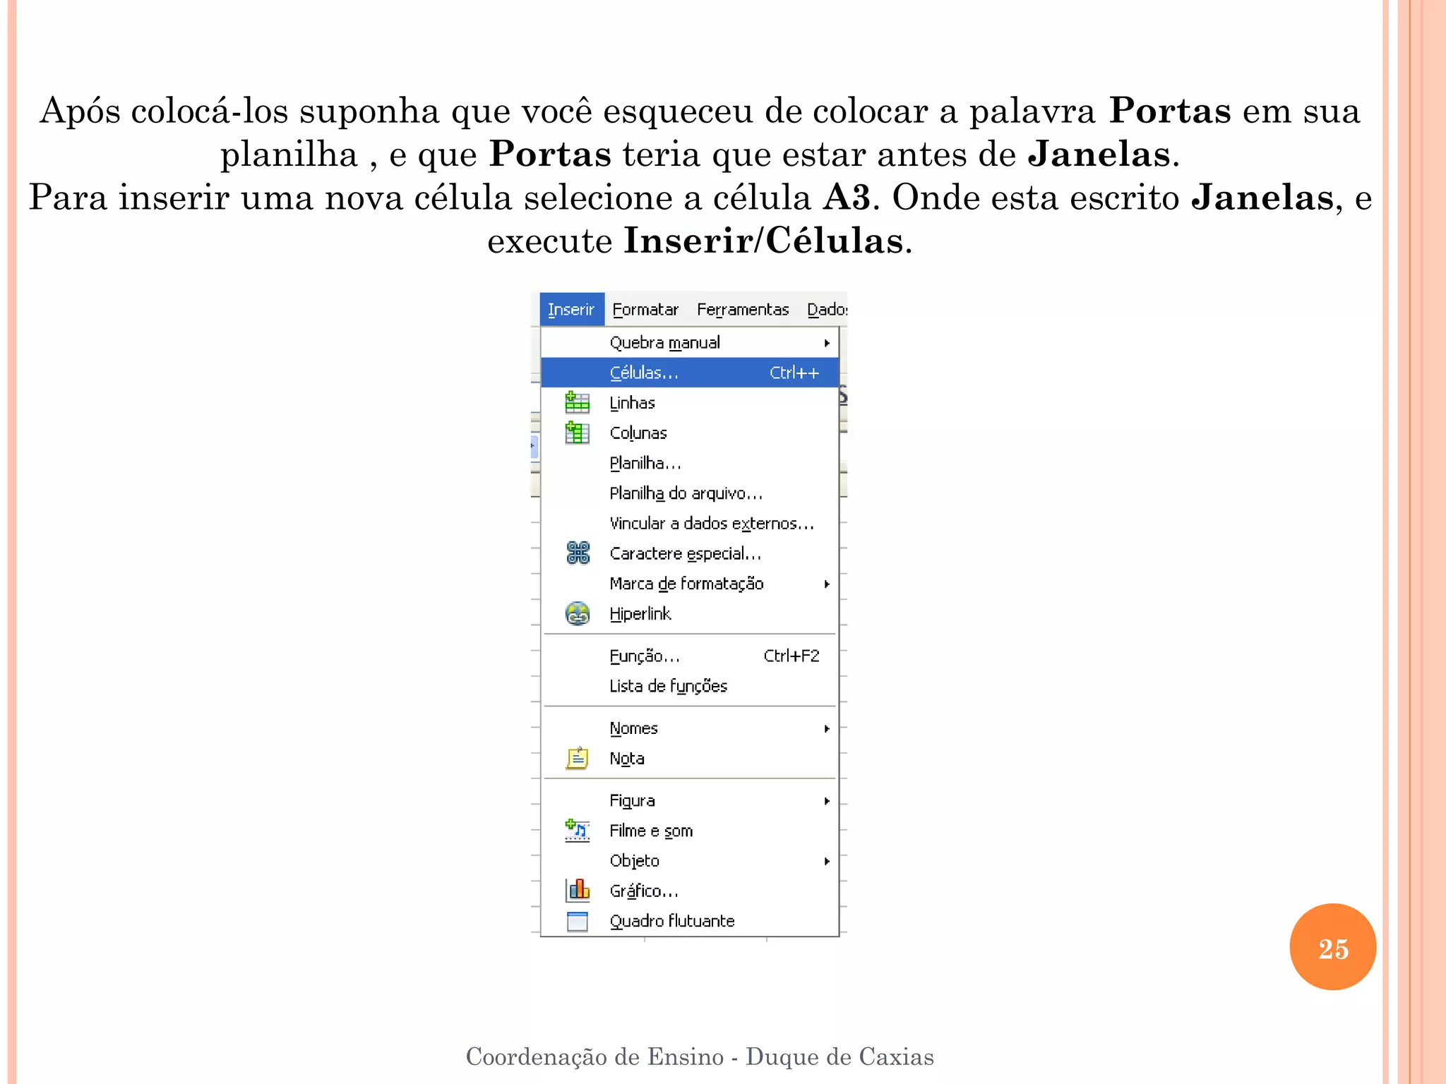Click the Coordenação de Ensino footer text
This screenshot has width=1446, height=1084.
[700, 1056]
